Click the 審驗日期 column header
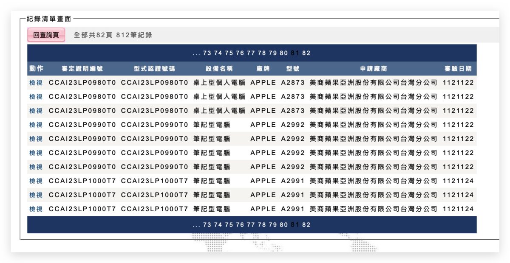510x263 pixels. 458,69
